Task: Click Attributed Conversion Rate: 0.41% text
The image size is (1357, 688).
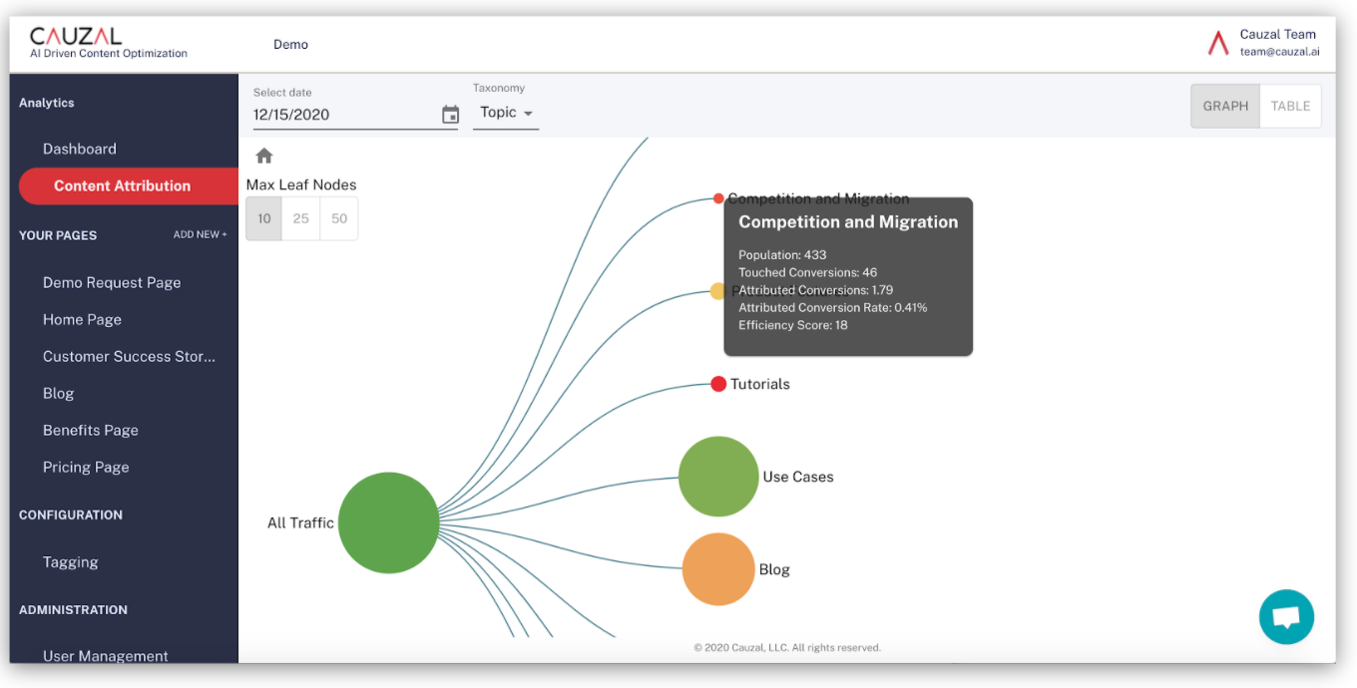Action: 833,307
